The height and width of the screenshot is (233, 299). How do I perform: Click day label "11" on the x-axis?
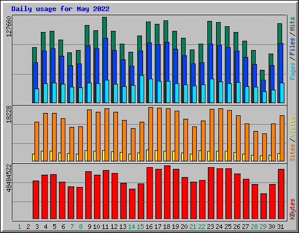105,227
